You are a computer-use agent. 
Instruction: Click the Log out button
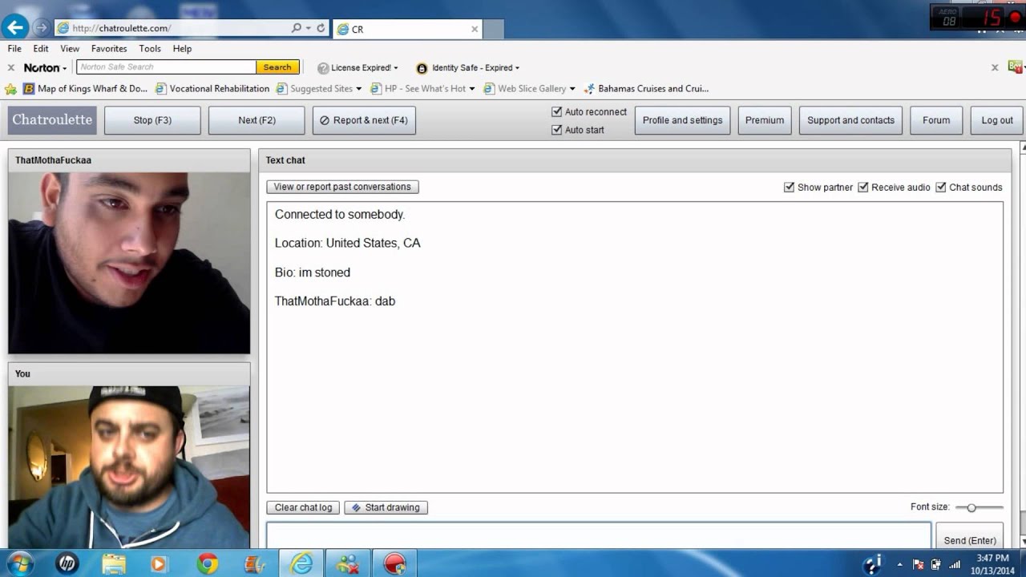pyautogui.click(x=997, y=120)
